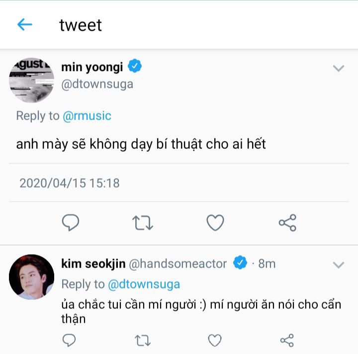Reply to min yoongi's tweet
The image size is (358, 354).
71,223
